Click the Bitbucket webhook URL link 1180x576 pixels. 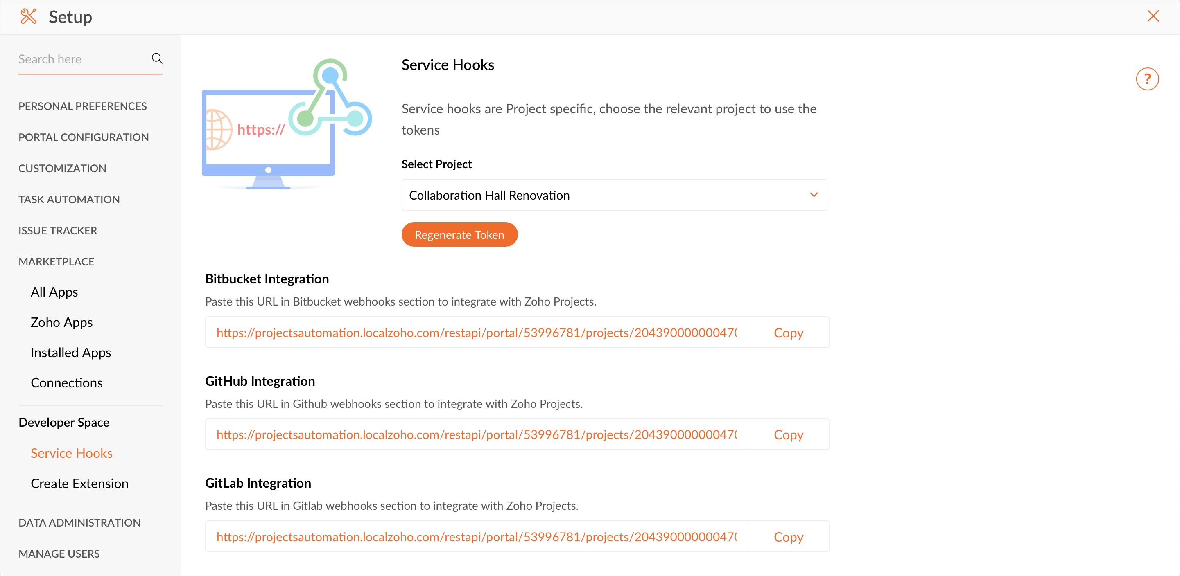476,333
